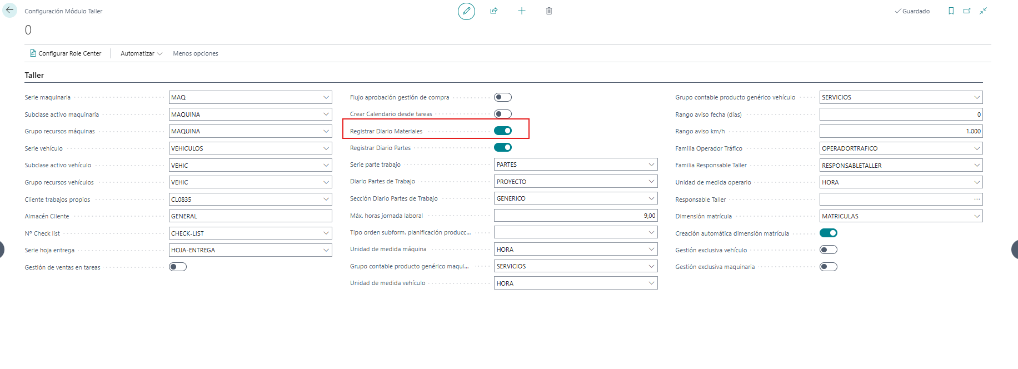This screenshot has width=1018, height=369.
Task: Turn on Gestión exclusiva vehículo
Action: coord(829,250)
